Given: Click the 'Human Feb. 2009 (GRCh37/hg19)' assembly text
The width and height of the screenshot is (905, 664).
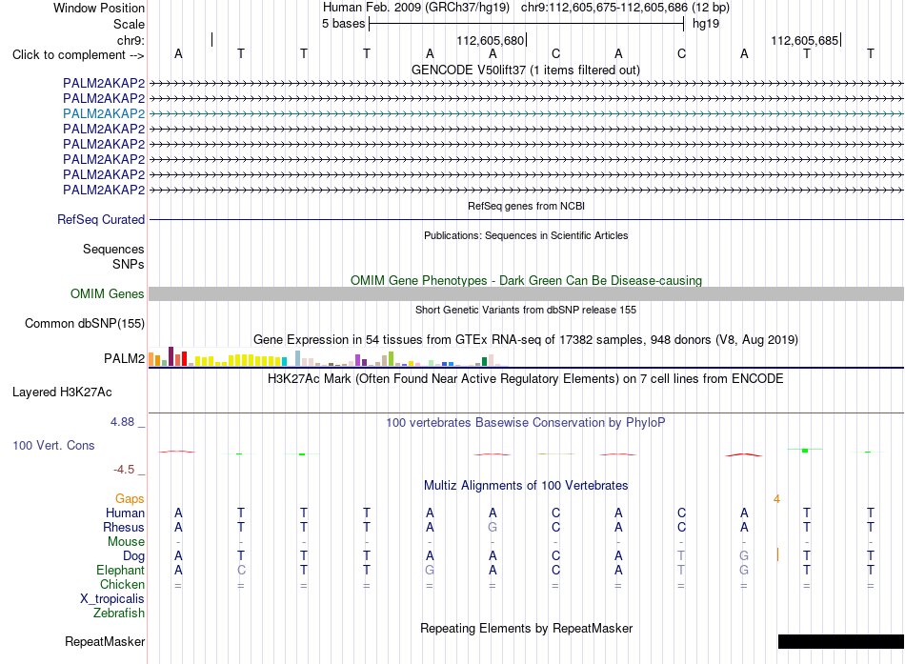Looking at the screenshot, I should (416, 8).
